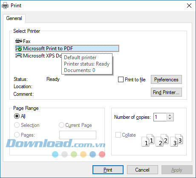Image resolution: width=196 pixels, height=178 pixels.
Task: Choose the Pages radio button
Action: click(17, 135)
